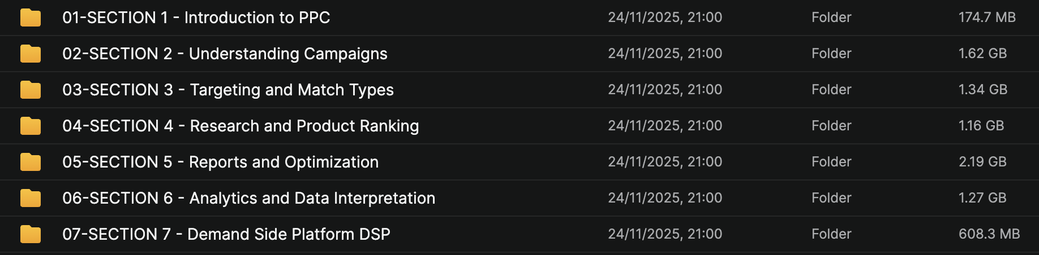Screen dimensions: 1039x255
Task: Click the folder icon beside Understanding Campaigns
Action: coord(31,54)
